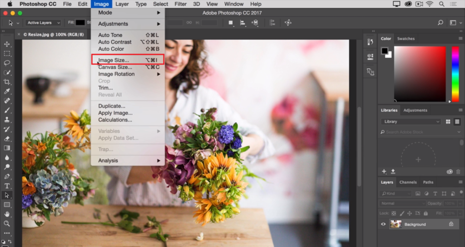Click the foreground color swatch
Viewport: 465px width, 247px height.
(x=384, y=50)
